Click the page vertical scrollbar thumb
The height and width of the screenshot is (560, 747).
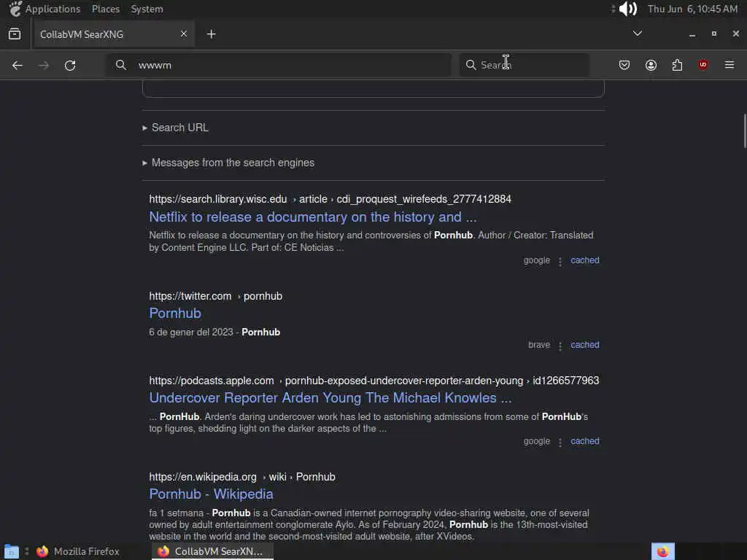[745, 131]
